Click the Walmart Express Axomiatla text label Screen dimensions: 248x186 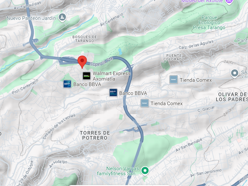point(112,76)
